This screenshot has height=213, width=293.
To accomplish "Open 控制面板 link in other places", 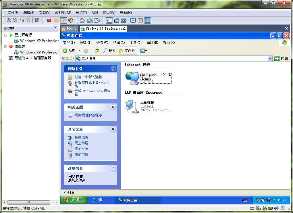I will click(x=81, y=137).
